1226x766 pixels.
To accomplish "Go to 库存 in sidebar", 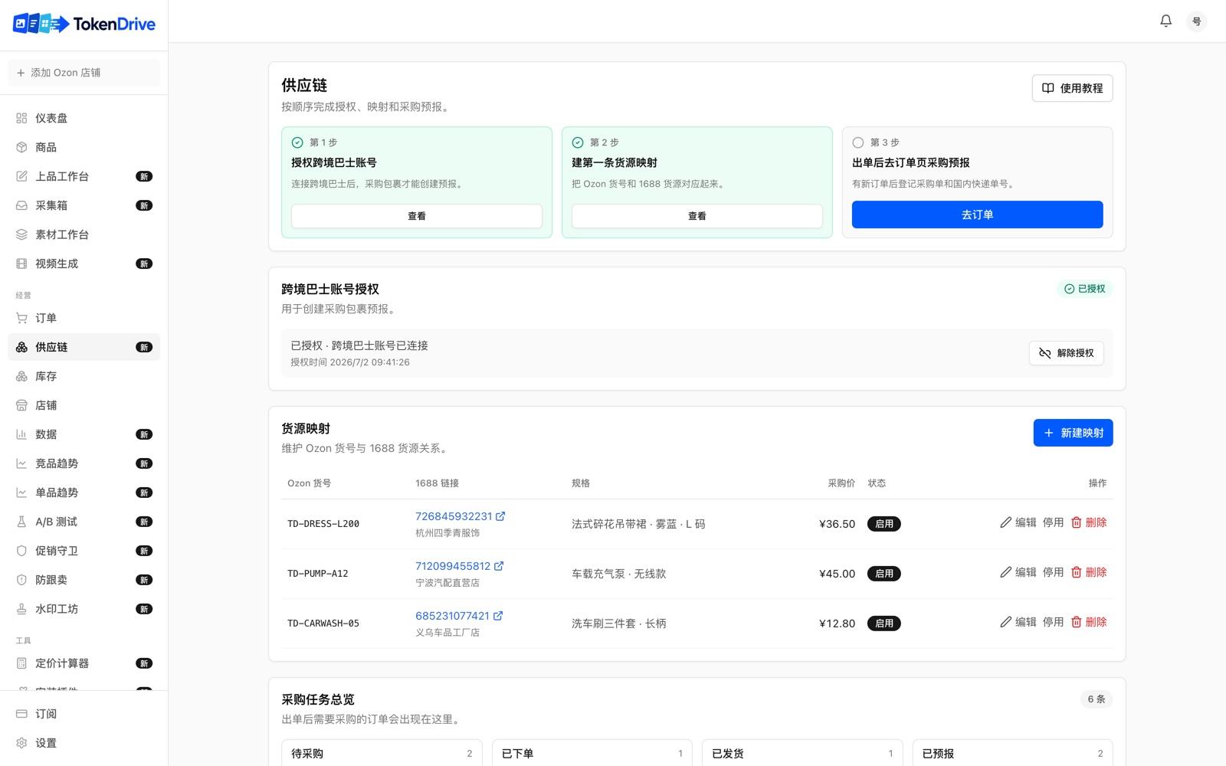I will click(84, 376).
